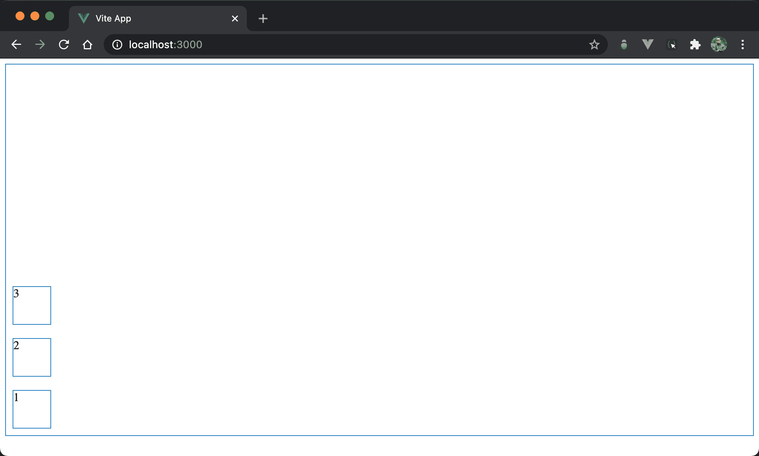Viewport: 759px width, 456px height.
Task: Close the Vite App tab
Action: pos(235,19)
